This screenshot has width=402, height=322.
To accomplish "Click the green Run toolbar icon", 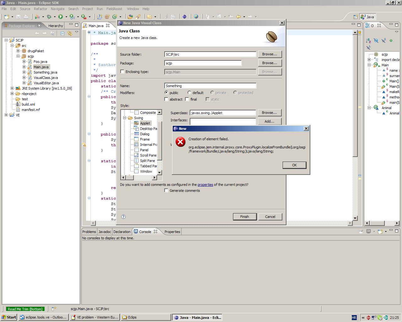I will [61, 17].
